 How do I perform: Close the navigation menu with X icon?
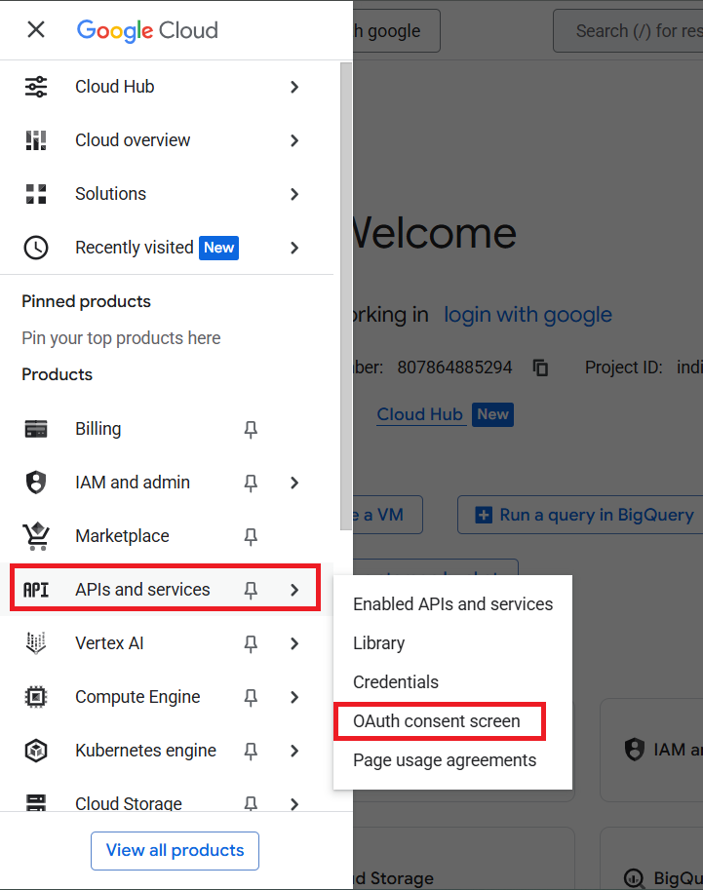[36, 29]
